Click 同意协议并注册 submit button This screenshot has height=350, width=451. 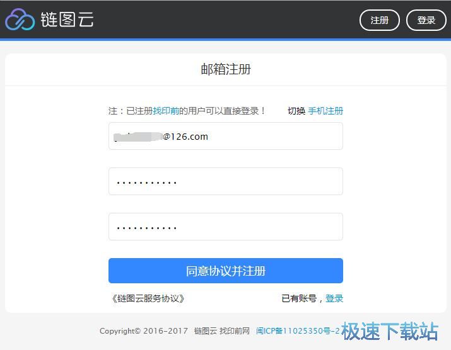[x=226, y=271]
